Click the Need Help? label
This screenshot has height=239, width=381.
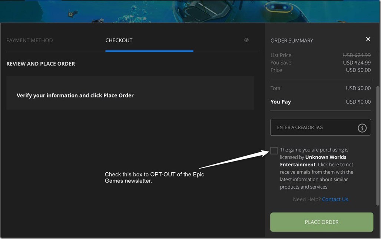(307, 199)
